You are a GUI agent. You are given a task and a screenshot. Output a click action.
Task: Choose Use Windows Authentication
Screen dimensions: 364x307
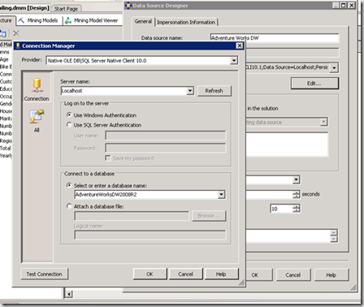pos(69,115)
